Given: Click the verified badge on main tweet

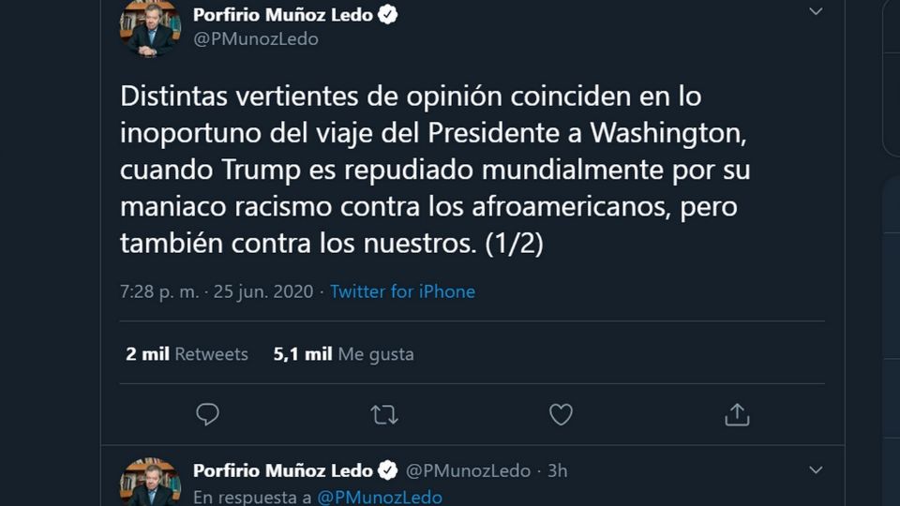Looking at the screenshot, I should (x=387, y=15).
